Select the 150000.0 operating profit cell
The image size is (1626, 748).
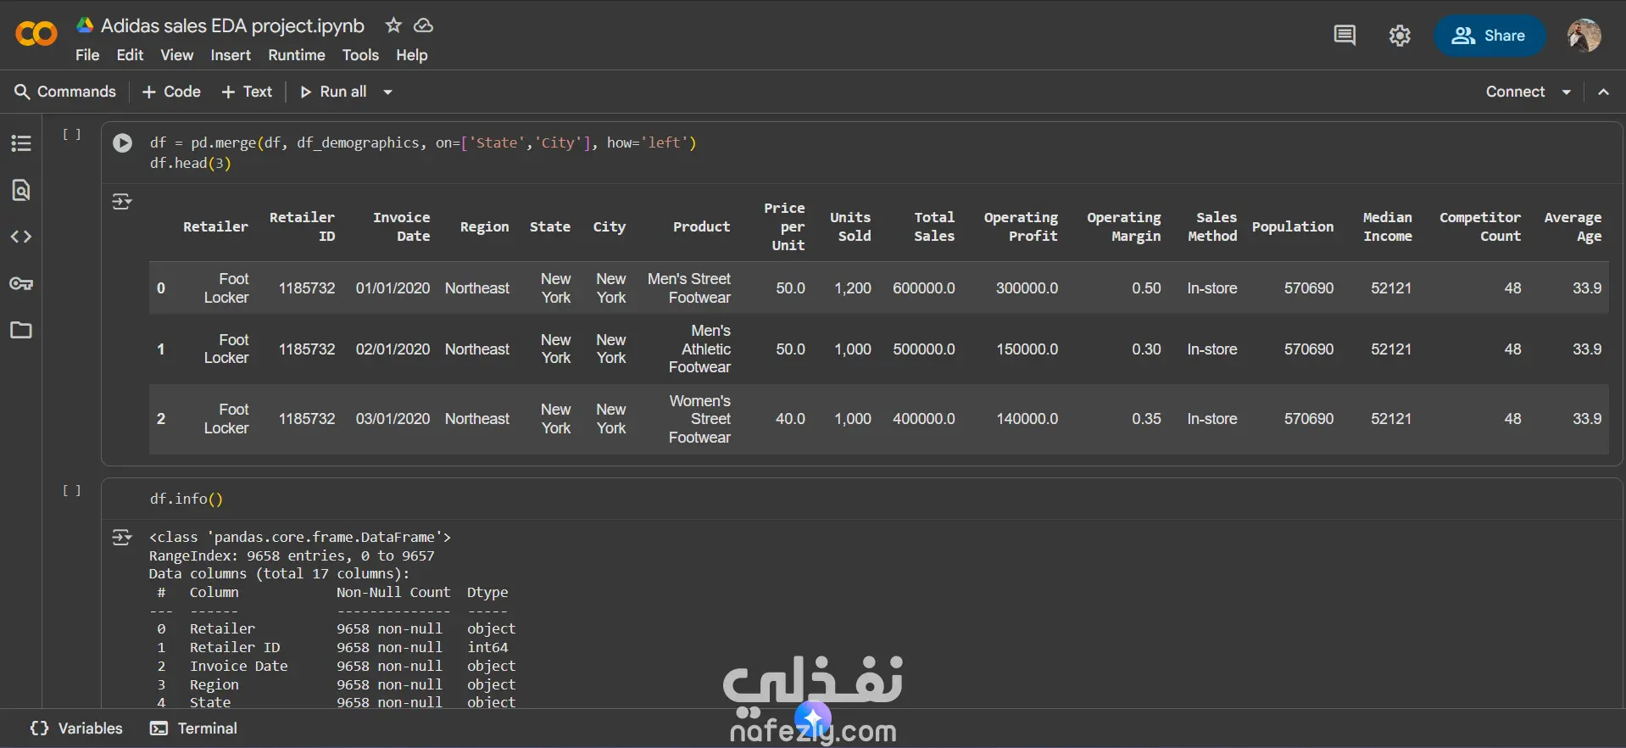1027,349
